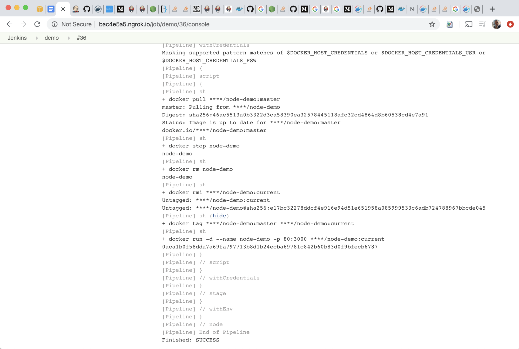Open a new tab with plus button
519x349 pixels.
pos(492,9)
